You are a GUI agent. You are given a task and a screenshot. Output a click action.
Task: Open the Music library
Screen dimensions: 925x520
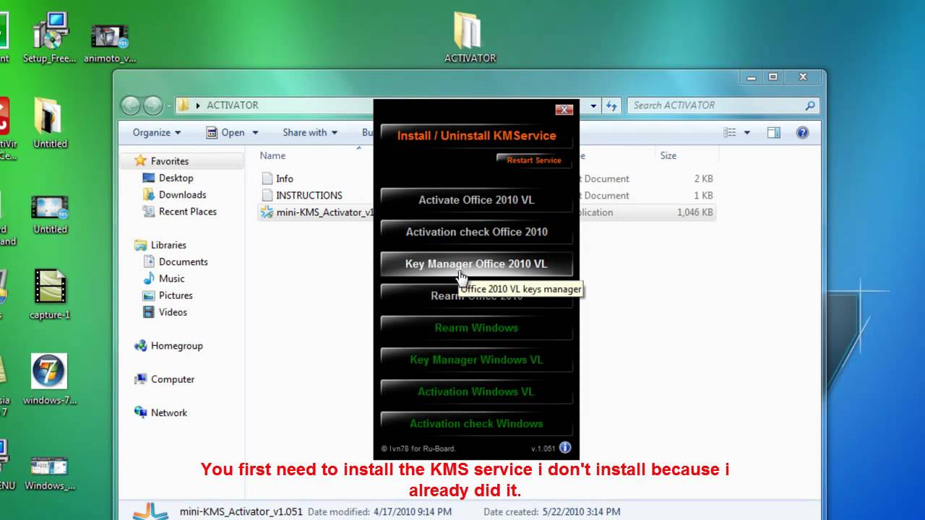tap(171, 278)
